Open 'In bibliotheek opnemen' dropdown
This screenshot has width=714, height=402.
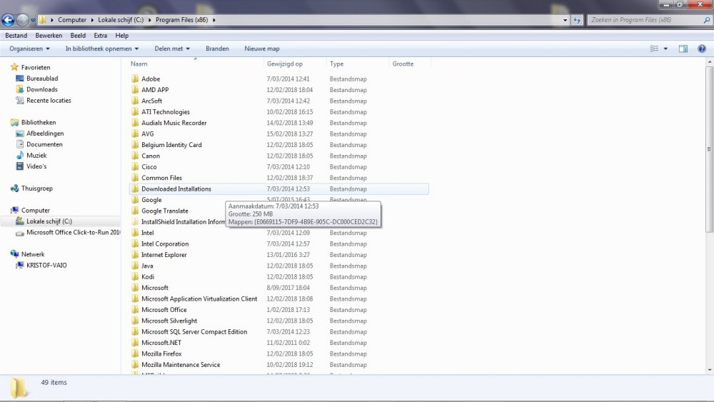(x=101, y=49)
